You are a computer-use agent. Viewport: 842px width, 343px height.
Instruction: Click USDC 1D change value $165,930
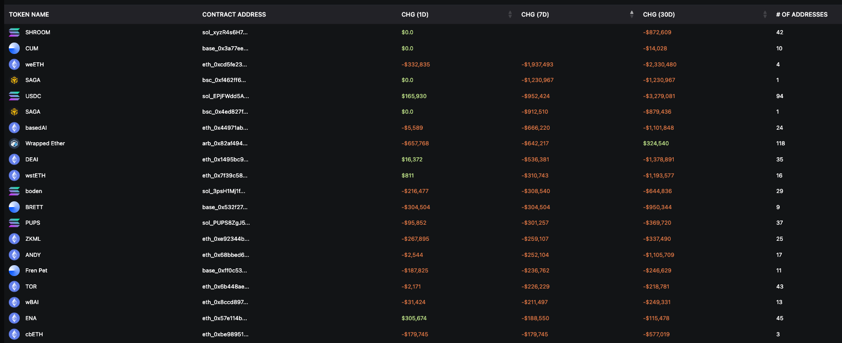(x=414, y=96)
